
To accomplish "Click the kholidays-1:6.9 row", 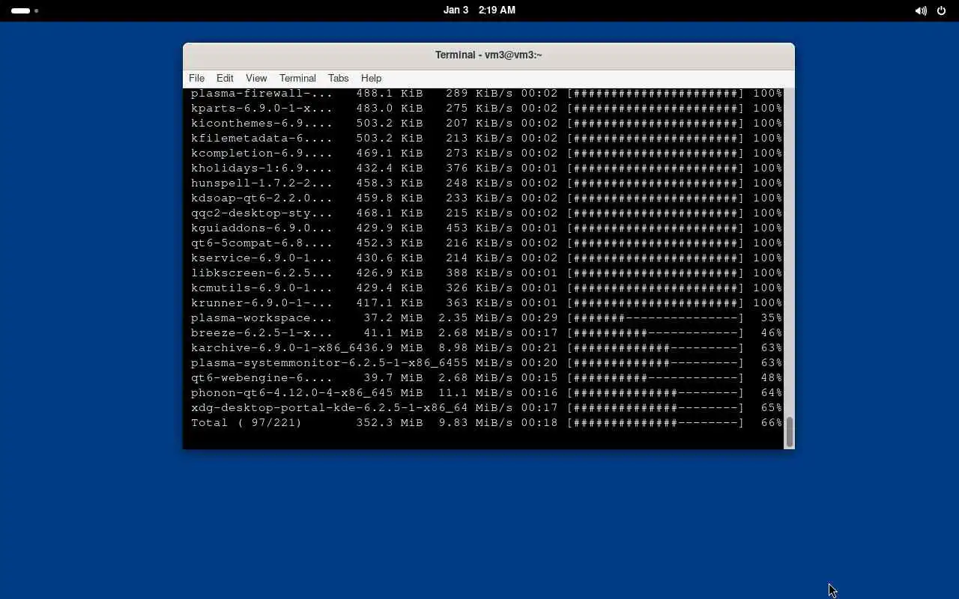I will point(486,168).
